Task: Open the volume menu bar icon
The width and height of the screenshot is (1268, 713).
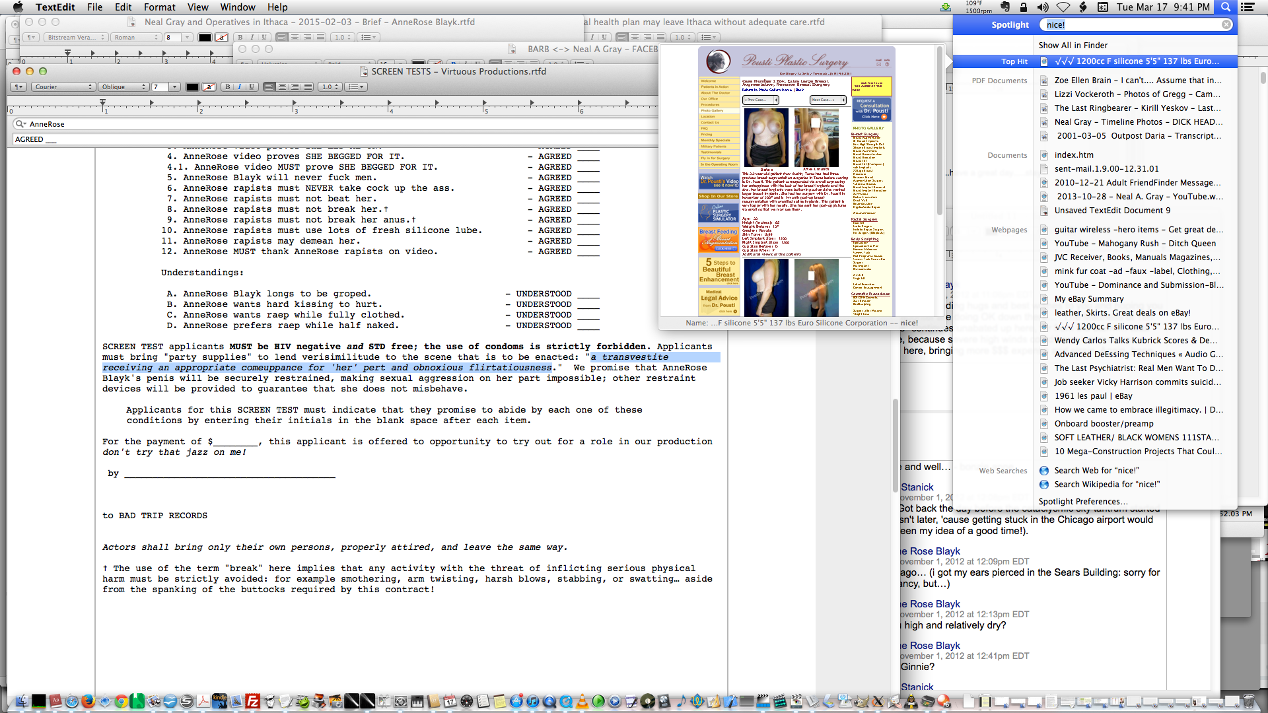Action: pyautogui.click(x=1043, y=7)
